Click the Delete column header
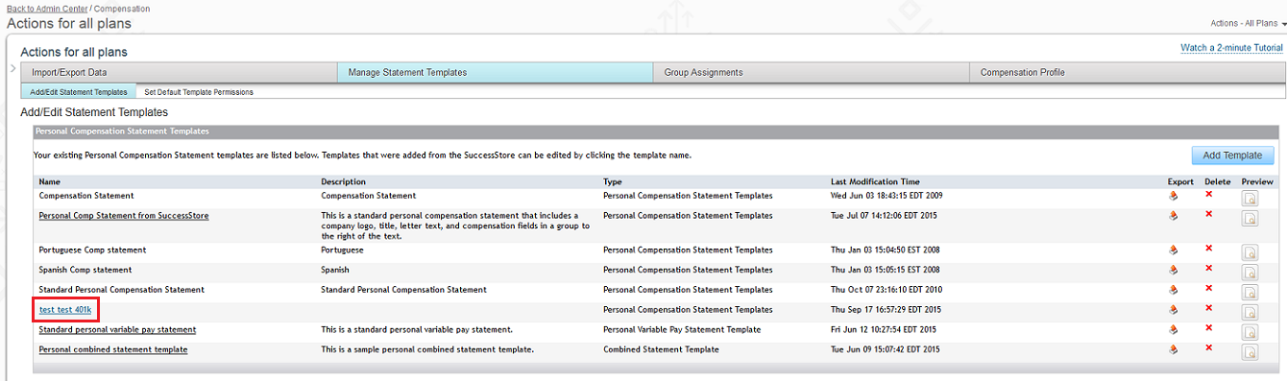 point(1217,181)
